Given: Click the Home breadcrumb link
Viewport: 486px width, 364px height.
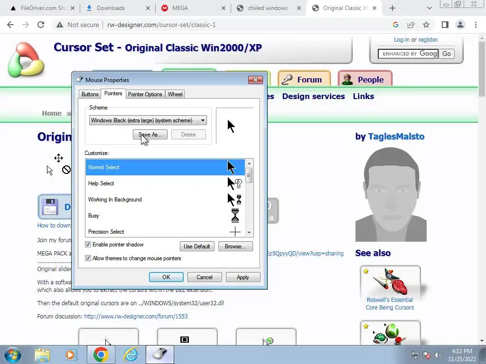Looking at the screenshot, I should (x=52, y=113).
